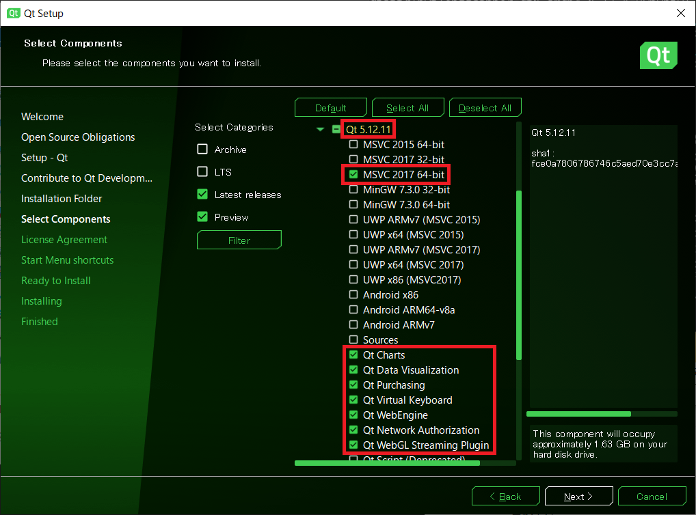The width and height of the screenshot is (696, 515).
Task: Check MinGW 7.3.0 32-bit component
Action: pyautogui.click(x=353, y=189)
